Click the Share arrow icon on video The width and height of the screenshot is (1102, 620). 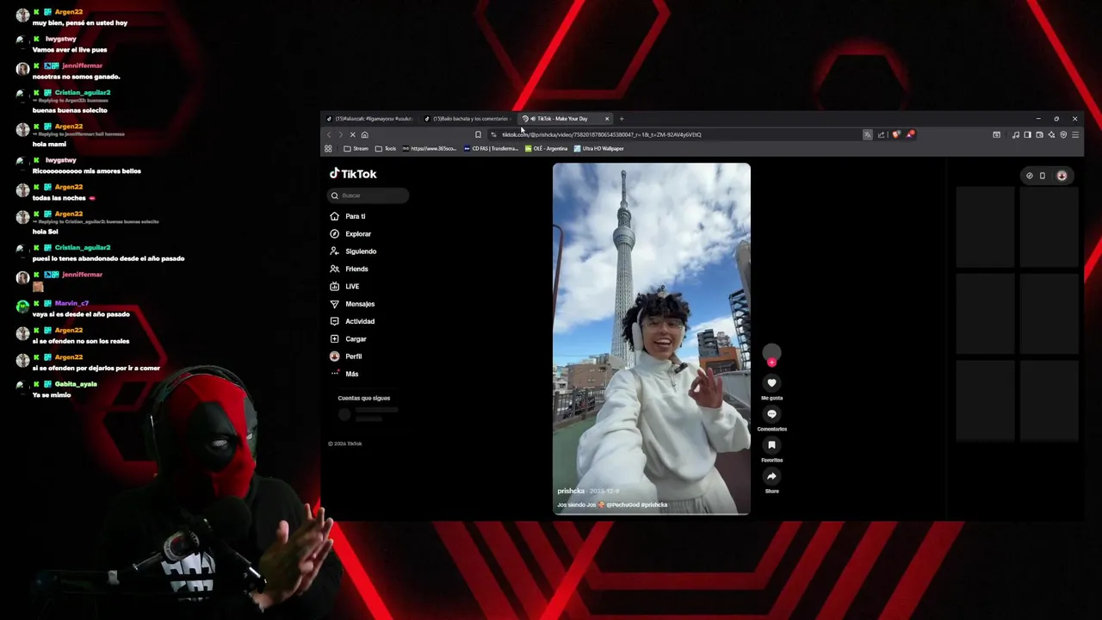[x=771, y=476]
